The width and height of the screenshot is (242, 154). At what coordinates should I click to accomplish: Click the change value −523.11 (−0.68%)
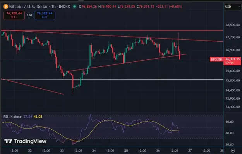[169, 7]
